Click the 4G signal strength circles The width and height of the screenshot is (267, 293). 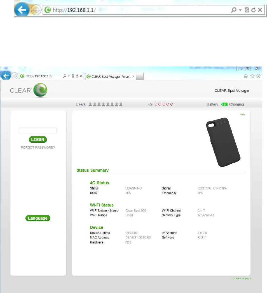pos(164,104)
